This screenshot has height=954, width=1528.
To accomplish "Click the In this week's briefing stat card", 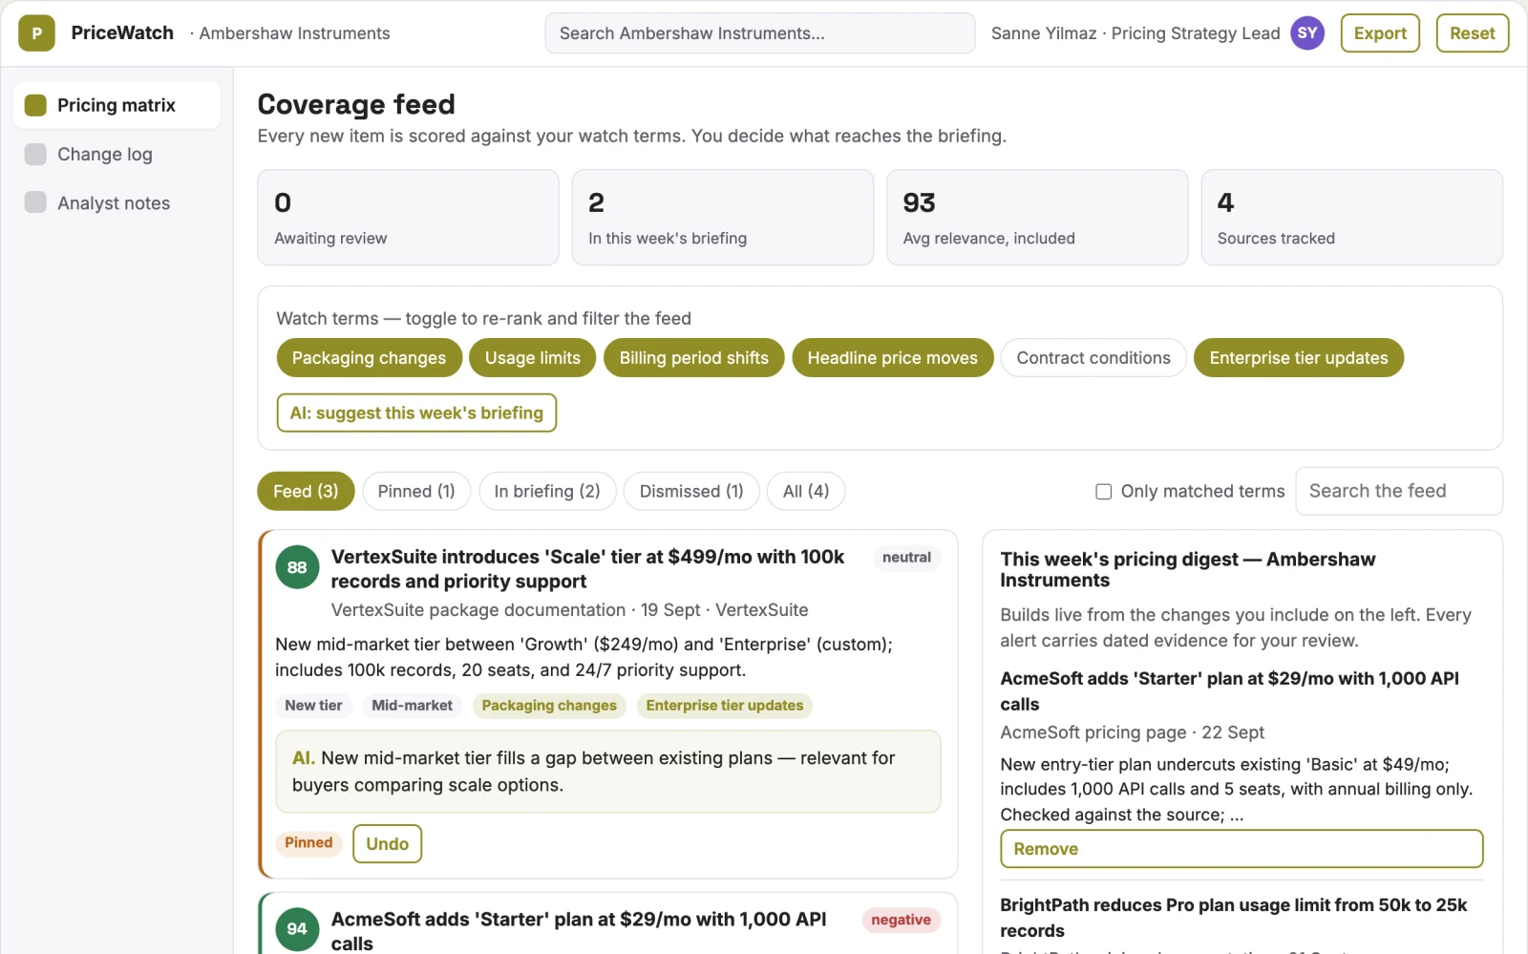I will click(723, 218).
